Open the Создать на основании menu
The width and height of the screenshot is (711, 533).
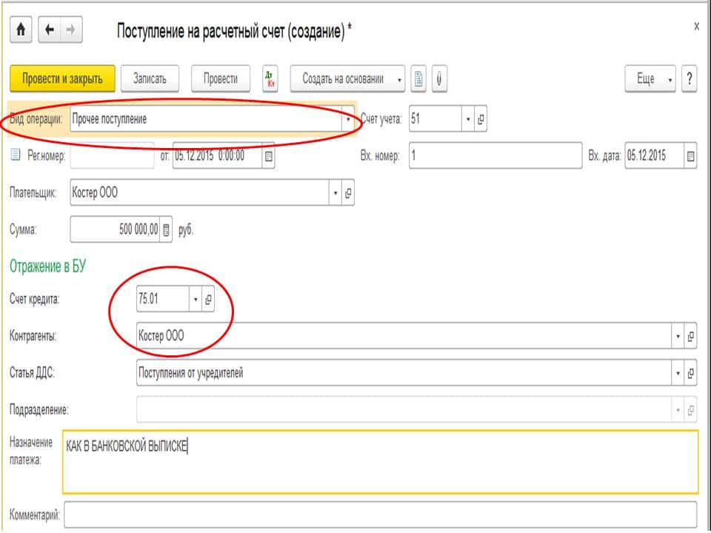pos(347,79)
